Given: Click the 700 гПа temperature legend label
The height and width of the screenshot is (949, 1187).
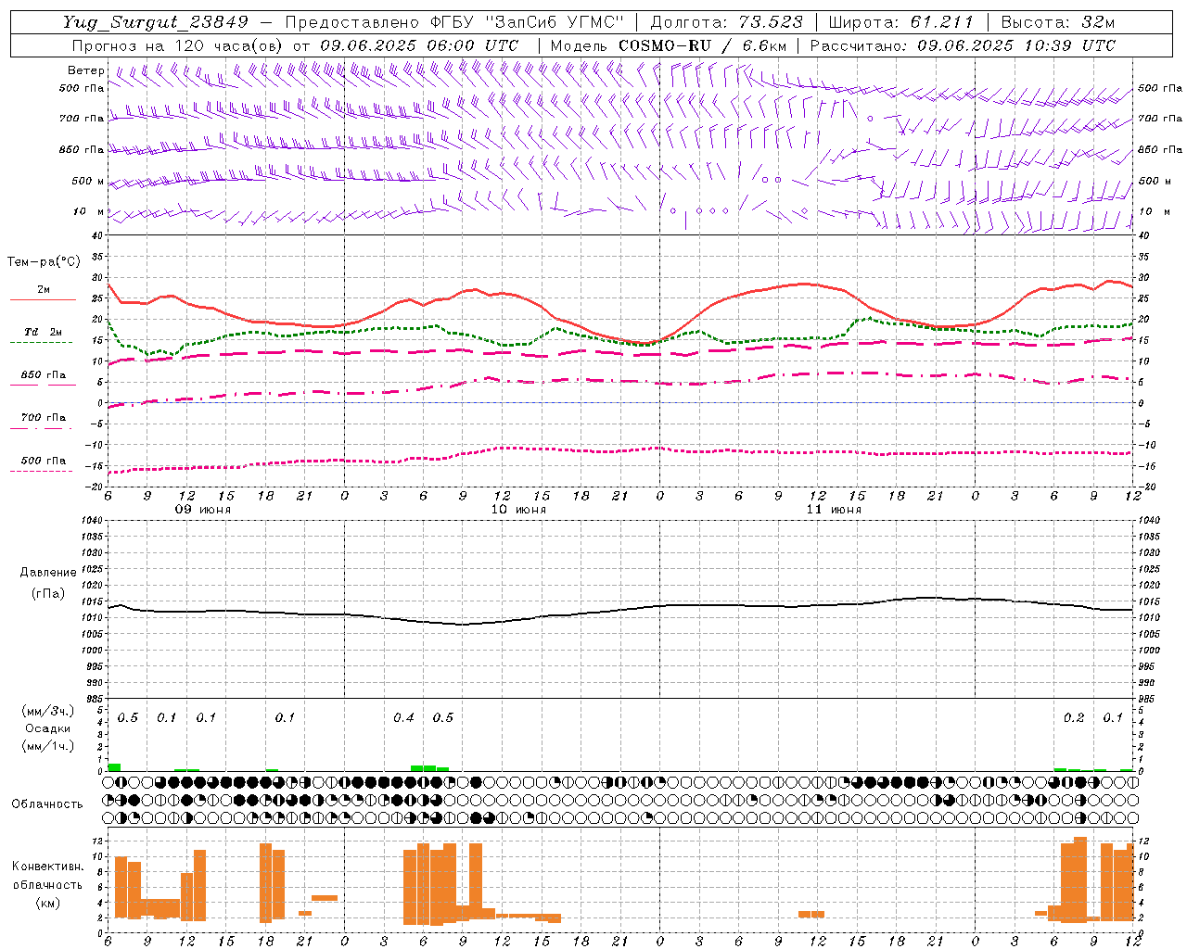Looking at the screenshot, I should click(43, 417).
